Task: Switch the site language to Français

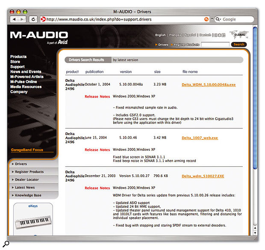Action: coord(175,35)
